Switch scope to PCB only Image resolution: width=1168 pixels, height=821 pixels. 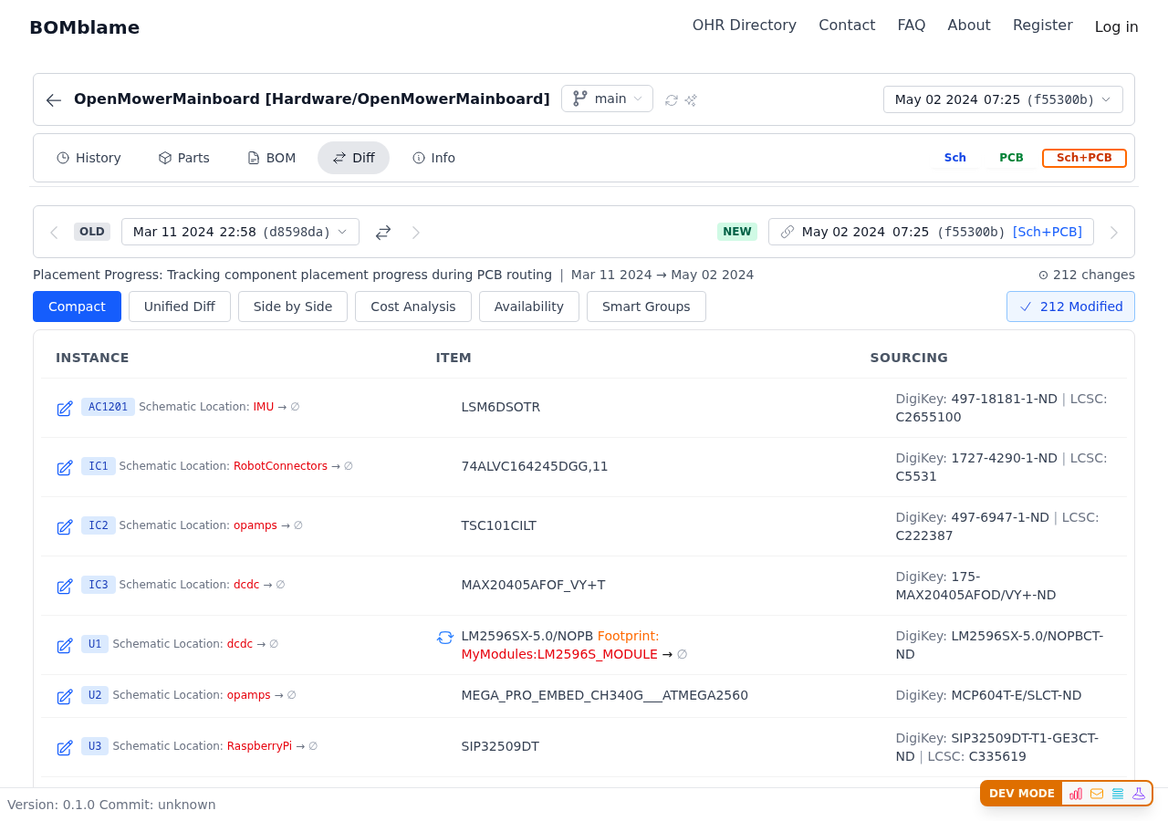tap(1011, 158)
